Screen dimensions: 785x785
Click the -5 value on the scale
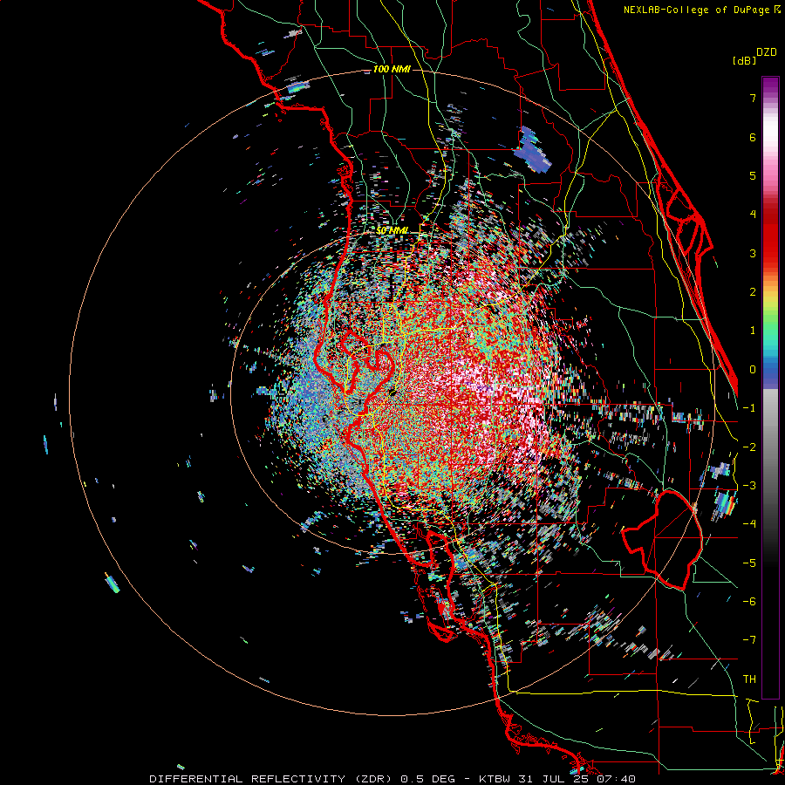click(749, 563)
